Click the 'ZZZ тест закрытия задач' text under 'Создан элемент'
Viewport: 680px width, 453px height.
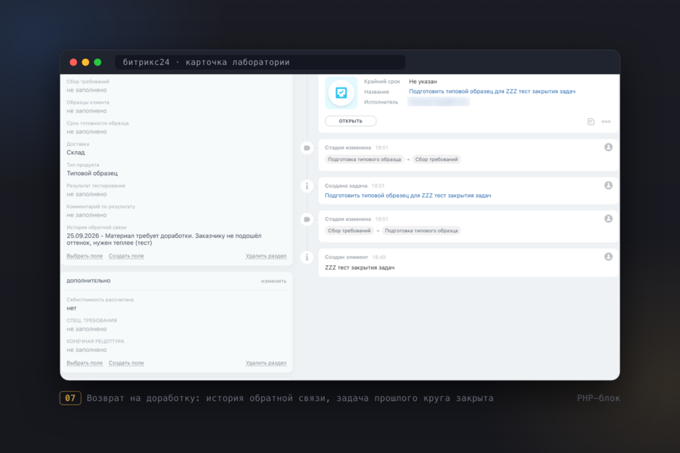pyautogui.click(x=360, y=267)
